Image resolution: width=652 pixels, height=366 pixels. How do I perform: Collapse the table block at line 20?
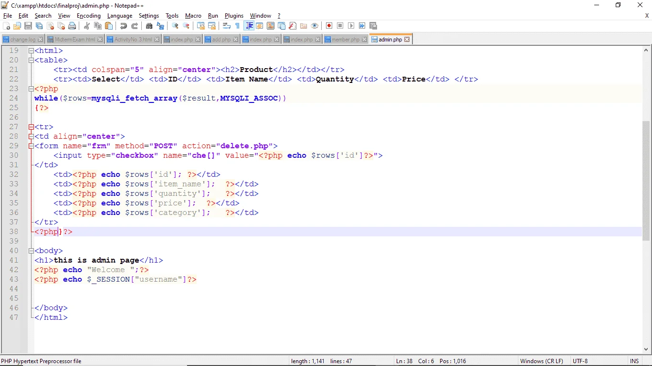(x=31, y=60)
